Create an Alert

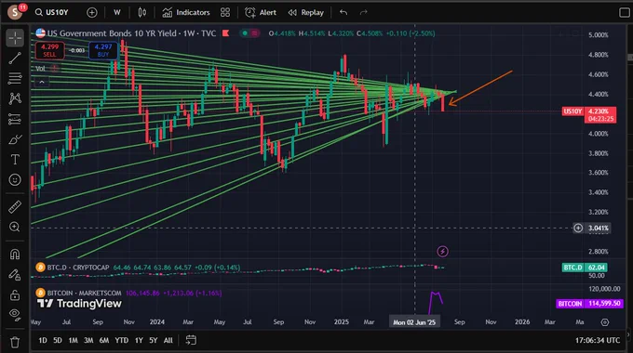[261, 12]
